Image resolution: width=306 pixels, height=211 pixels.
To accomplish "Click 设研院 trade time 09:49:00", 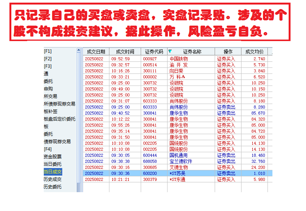I will (121, 89).
